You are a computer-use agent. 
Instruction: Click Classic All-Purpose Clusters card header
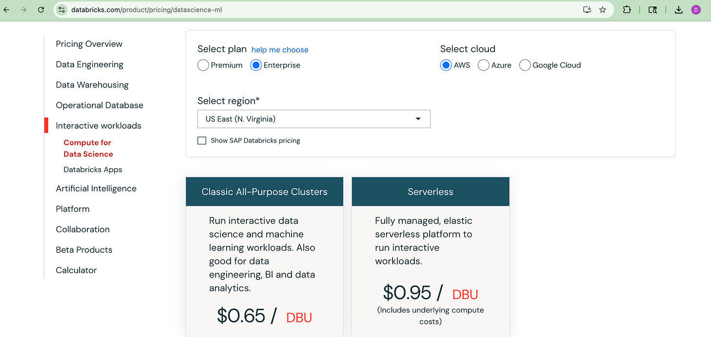[265, 192]
